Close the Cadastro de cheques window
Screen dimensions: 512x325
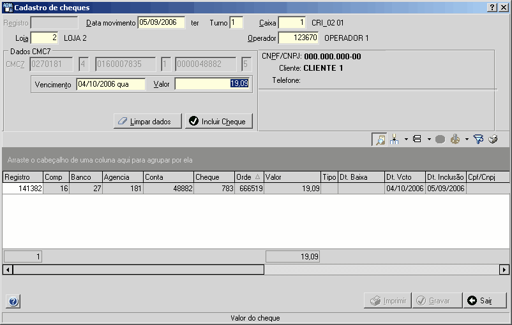click(504, 8)
